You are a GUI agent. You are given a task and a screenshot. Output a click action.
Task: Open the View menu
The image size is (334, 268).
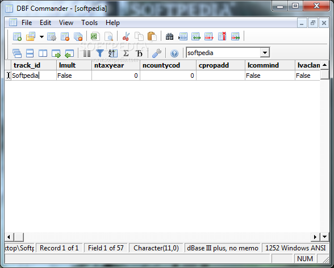click(x=66, y=23)
